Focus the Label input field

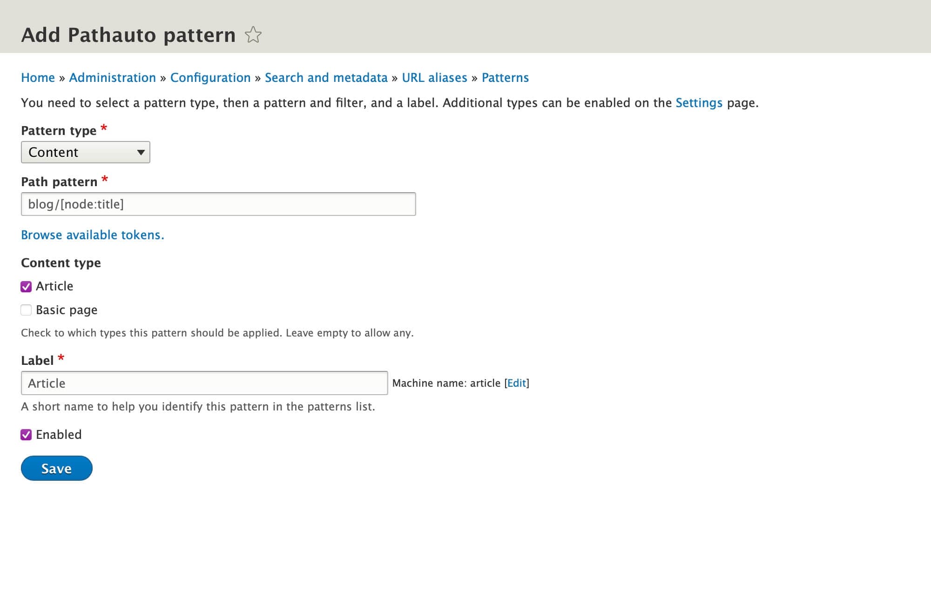204,383
